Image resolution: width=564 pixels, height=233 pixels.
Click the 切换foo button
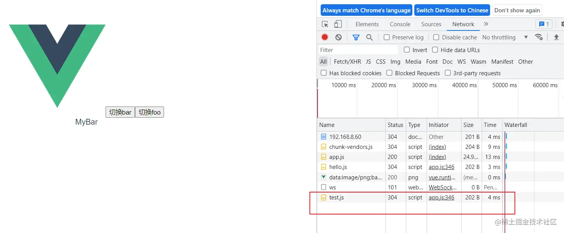[150, 112]
